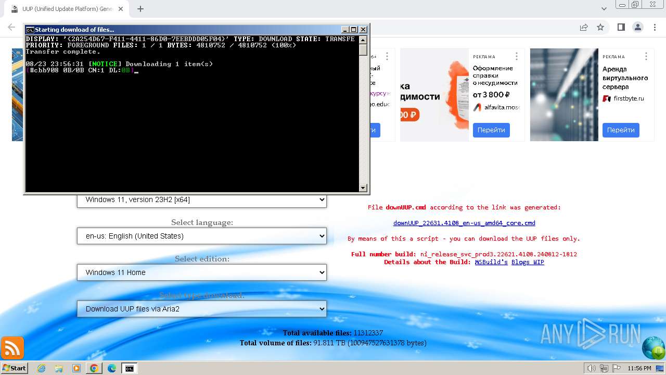Open new tab with plus button

[x=140, y=9]
